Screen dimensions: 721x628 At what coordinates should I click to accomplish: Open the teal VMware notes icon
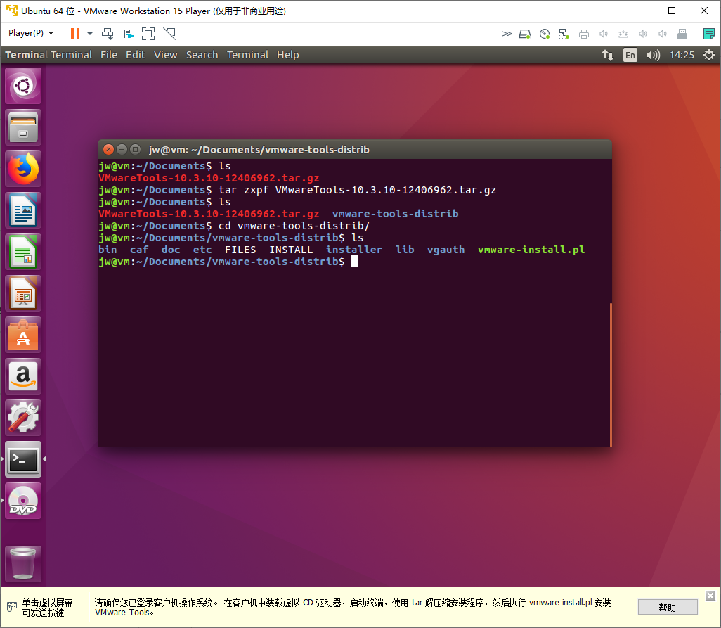coord(708,34)
